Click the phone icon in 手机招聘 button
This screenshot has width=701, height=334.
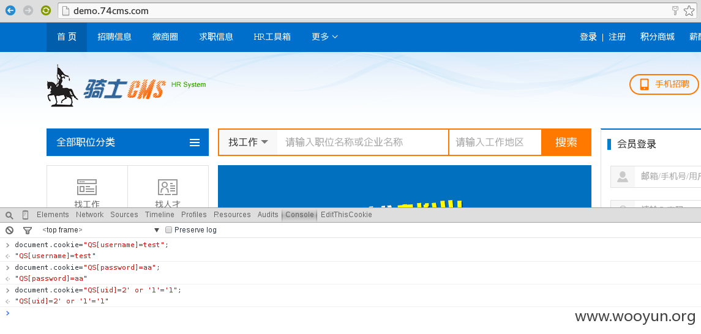(644, 84)
